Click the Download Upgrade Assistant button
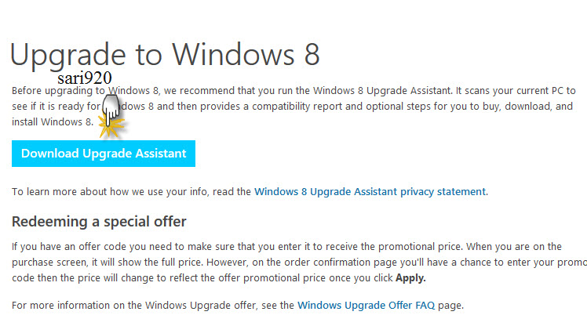The height and width of the screenshot is (326, 587). tap(104, 154)
